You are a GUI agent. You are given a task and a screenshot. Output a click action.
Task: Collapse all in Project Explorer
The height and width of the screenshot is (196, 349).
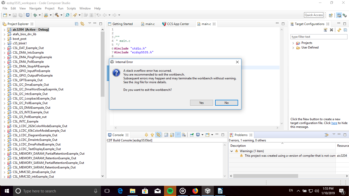pos(76,24)
